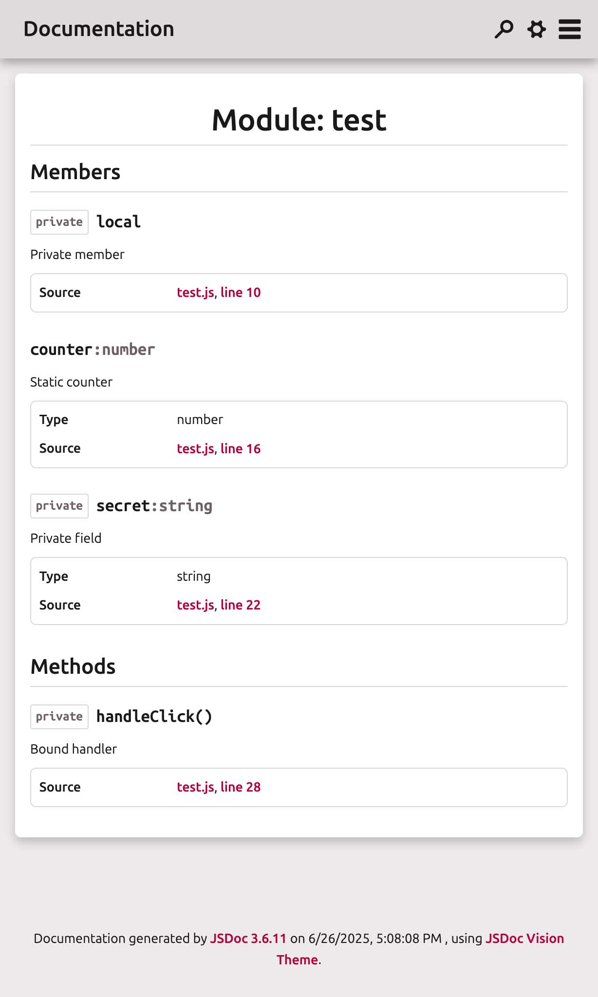Open test.js link for handleClick
Image resolution: width=598 pixels, height=997 pixels.
point(195,787)
